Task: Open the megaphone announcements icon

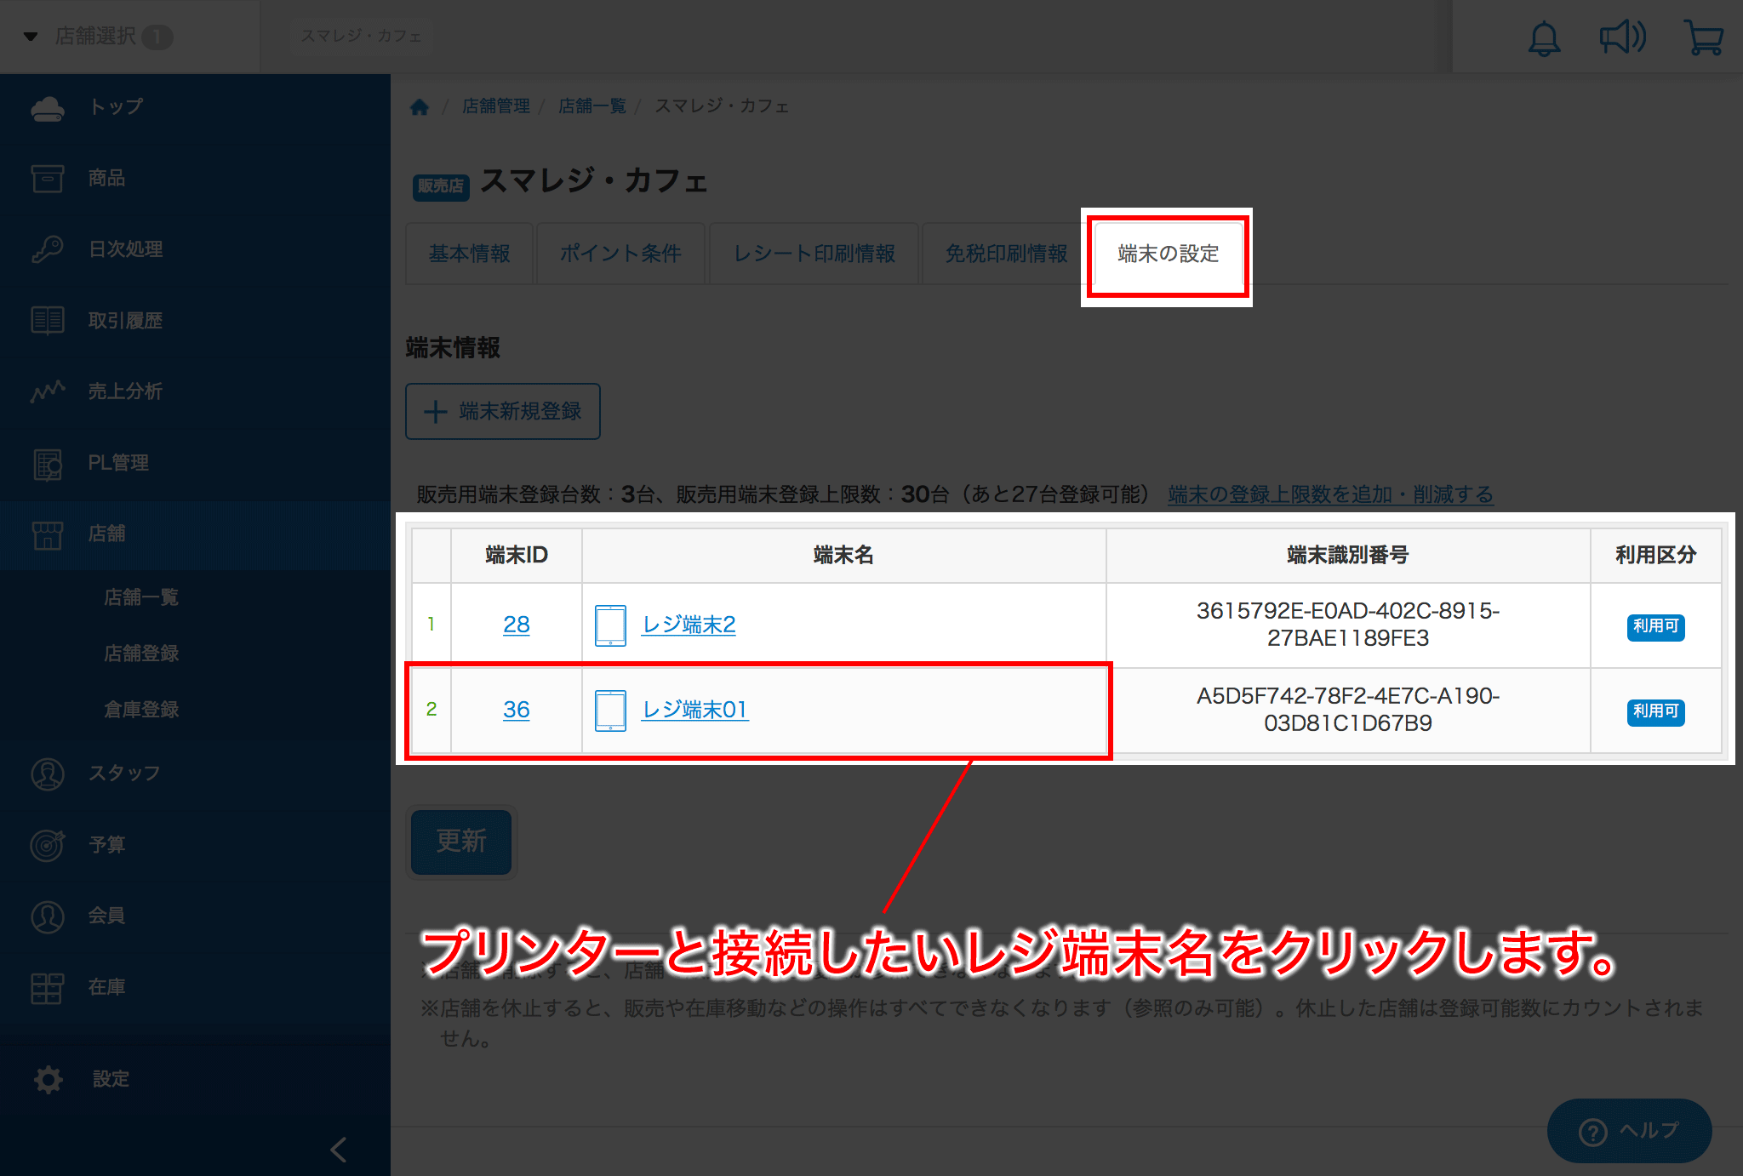Action: tap(1622, 38)
